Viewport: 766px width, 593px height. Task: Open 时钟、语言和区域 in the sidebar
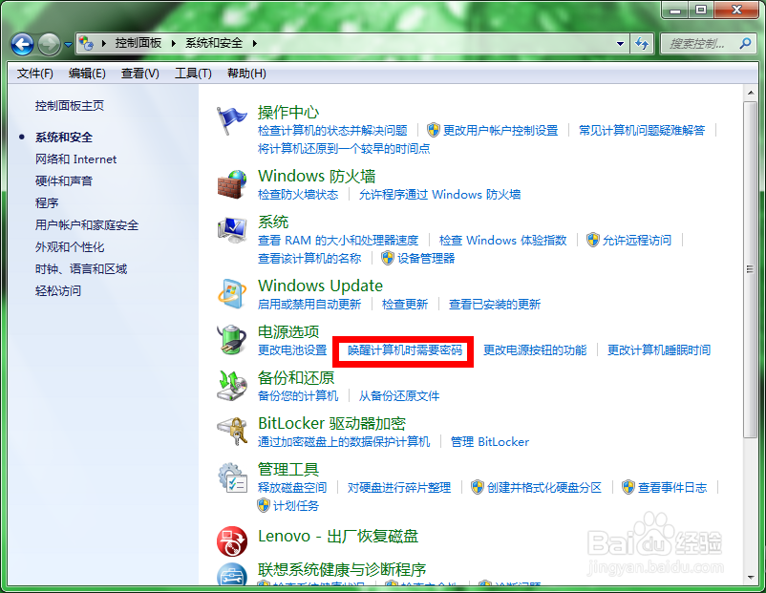[x=81, y=268]
